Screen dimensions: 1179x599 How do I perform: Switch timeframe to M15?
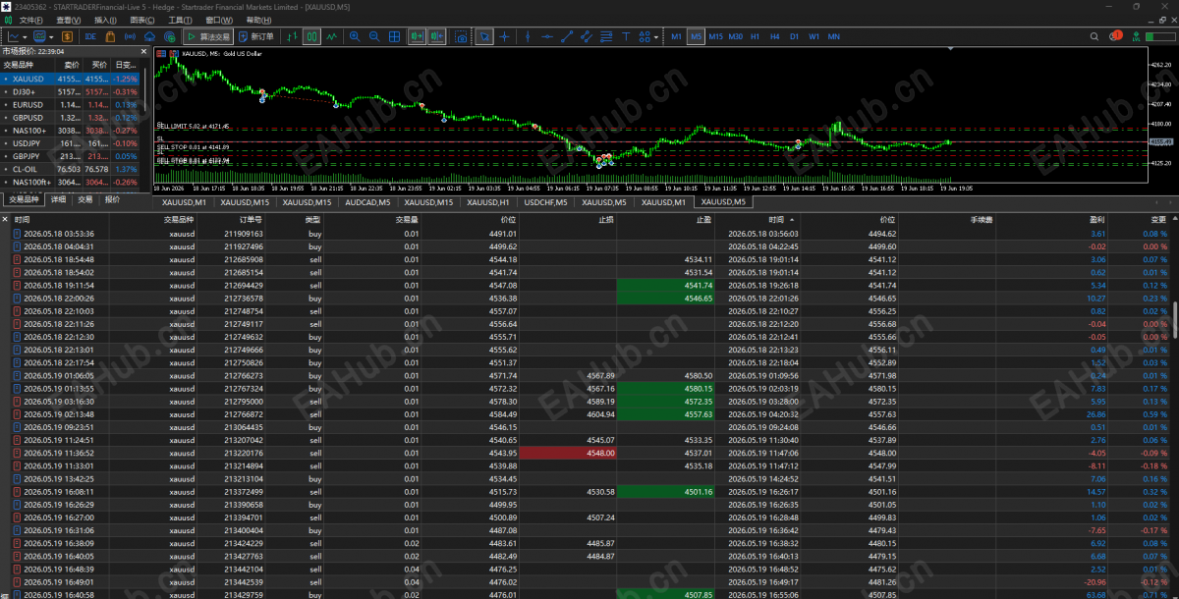click(x=715, y=36)
